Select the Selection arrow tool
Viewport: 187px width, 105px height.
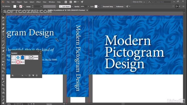coord(3,14)
